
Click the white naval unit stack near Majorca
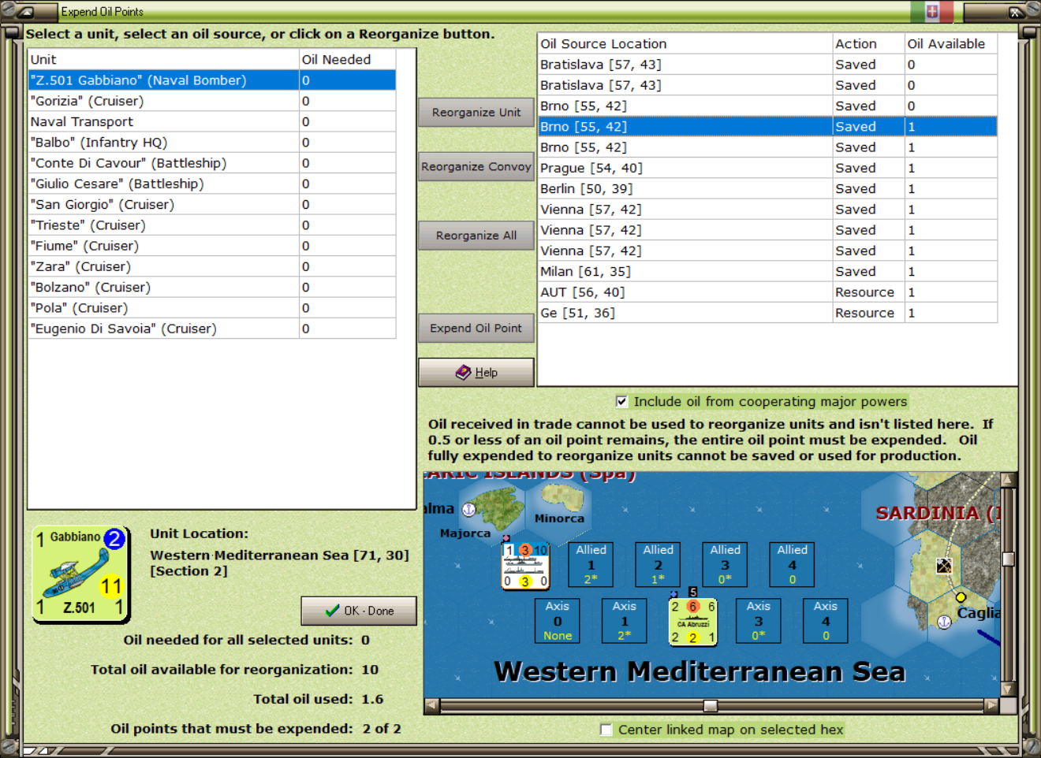[526, 565]
